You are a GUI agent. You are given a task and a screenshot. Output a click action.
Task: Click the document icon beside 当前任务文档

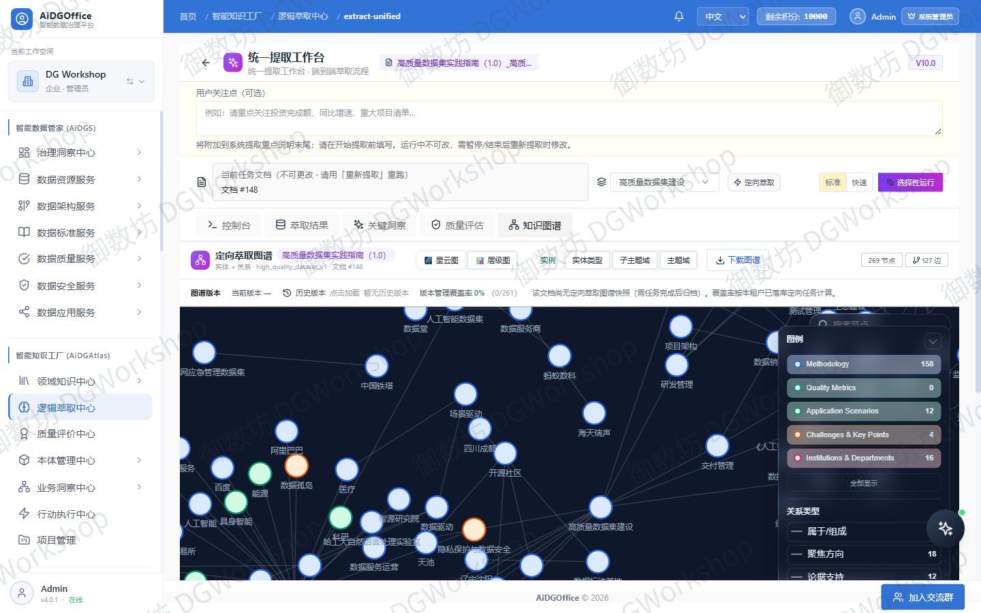[x=202, y=182]
